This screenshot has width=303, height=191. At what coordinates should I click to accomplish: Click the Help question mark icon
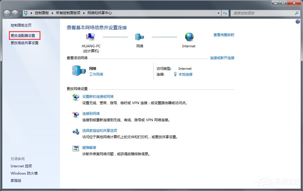tap(298, 22)
